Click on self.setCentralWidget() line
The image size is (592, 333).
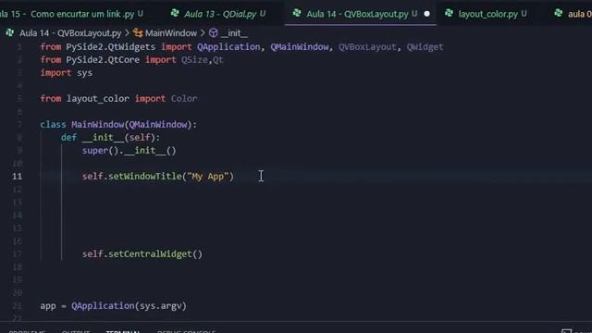[x=142, y=253]
